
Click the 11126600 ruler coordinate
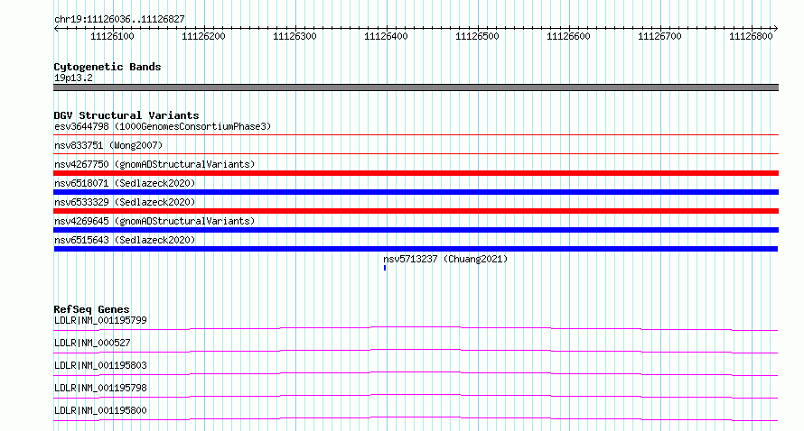(x=568, y=36)
